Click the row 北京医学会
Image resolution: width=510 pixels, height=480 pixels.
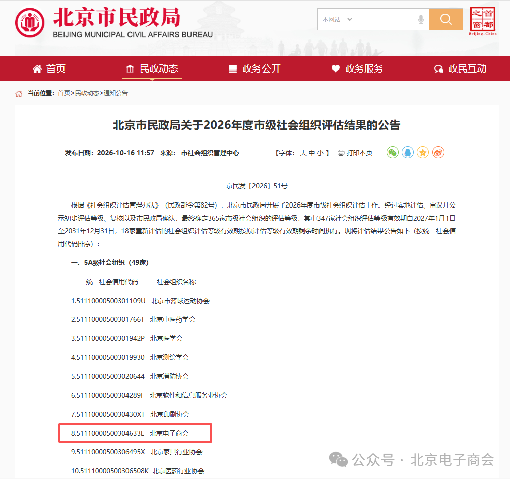pos(127,338)
